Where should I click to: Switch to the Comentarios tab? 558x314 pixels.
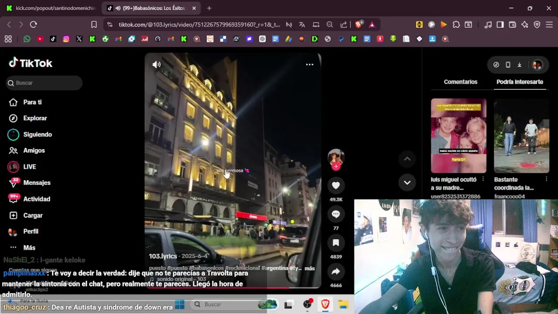click(x=460, y=82)
